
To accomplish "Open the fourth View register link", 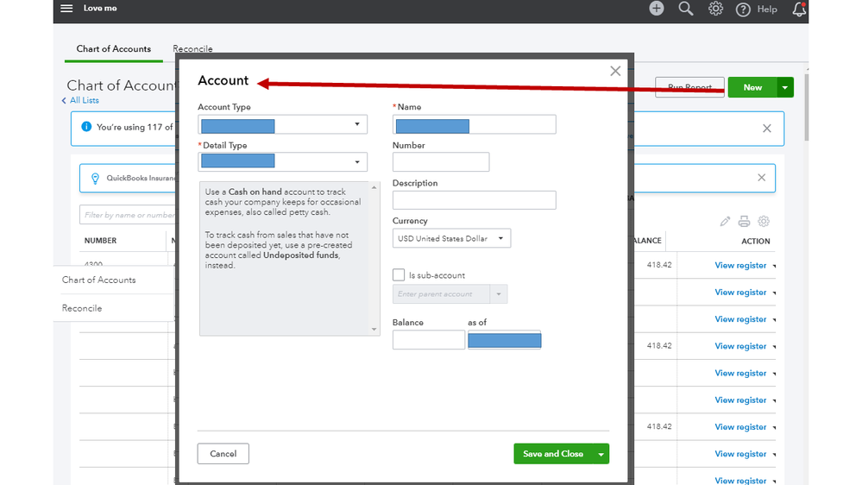I will (x=740, y=346).
